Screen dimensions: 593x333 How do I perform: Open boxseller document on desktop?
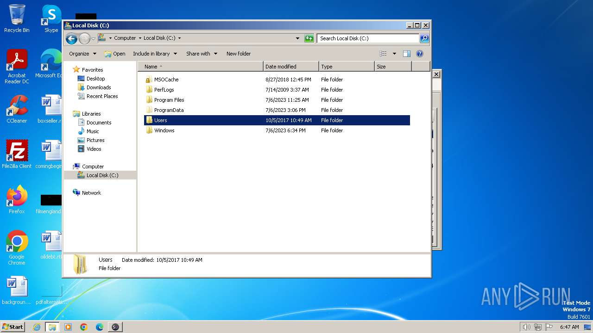tap(50, 109)
